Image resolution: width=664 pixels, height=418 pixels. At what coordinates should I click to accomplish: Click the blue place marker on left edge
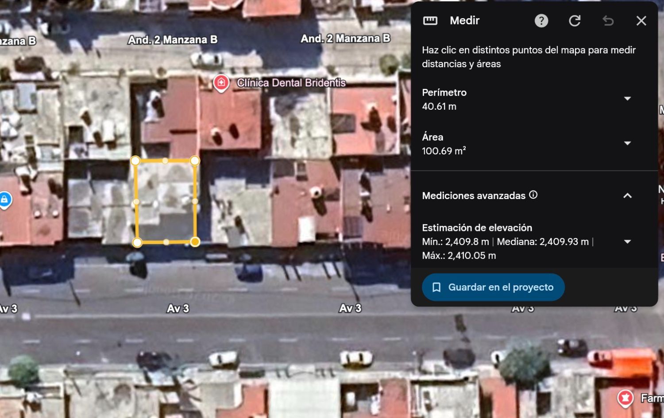click(4, 199)
